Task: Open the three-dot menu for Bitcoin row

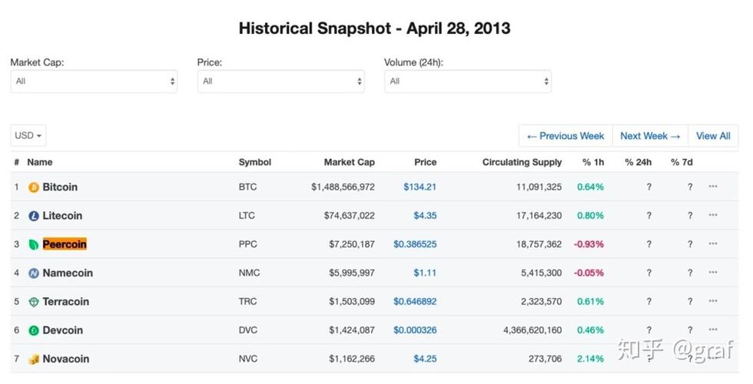Action: pos(713,186)
